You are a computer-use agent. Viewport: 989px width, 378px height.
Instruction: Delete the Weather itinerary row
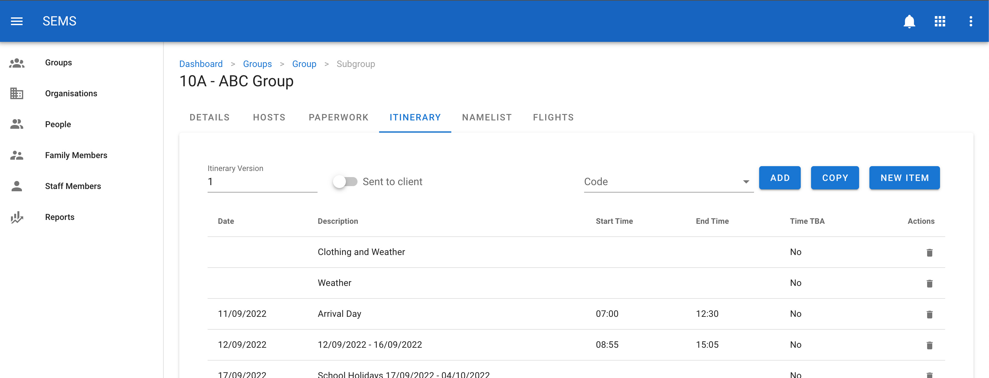(929, 283)
